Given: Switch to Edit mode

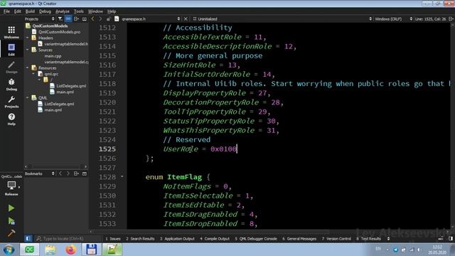Looking at the screenshot, I should click(x=11, y=49).
